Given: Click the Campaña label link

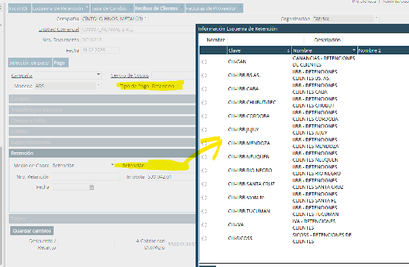Looking at the screenshot, I should tap(22, 75).
